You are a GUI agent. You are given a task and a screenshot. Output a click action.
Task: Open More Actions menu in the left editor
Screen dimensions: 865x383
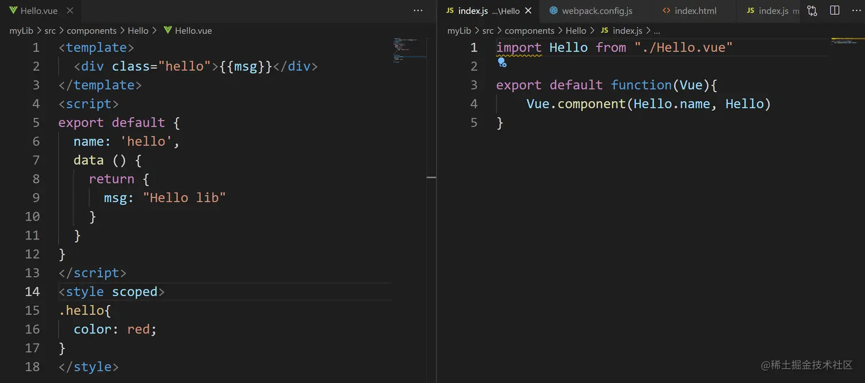click(x=418, y=10)
